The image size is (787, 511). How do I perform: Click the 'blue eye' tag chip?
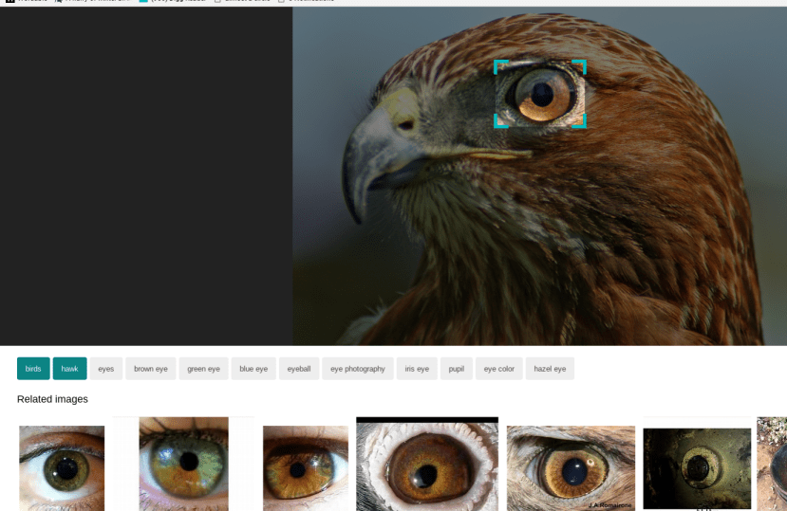tap(253, 369)
